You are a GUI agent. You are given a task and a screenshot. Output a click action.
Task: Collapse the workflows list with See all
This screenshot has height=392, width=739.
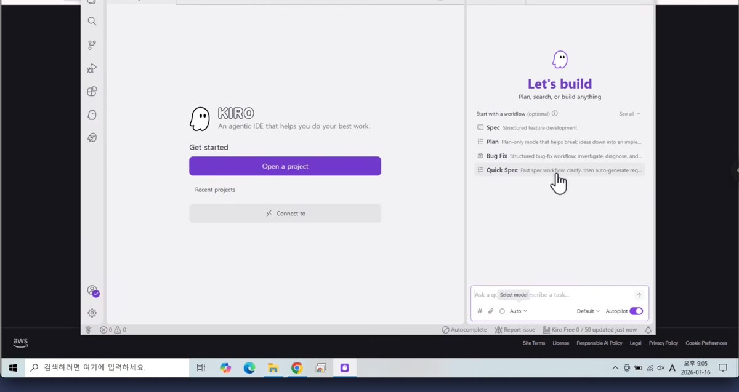(629, 114)
